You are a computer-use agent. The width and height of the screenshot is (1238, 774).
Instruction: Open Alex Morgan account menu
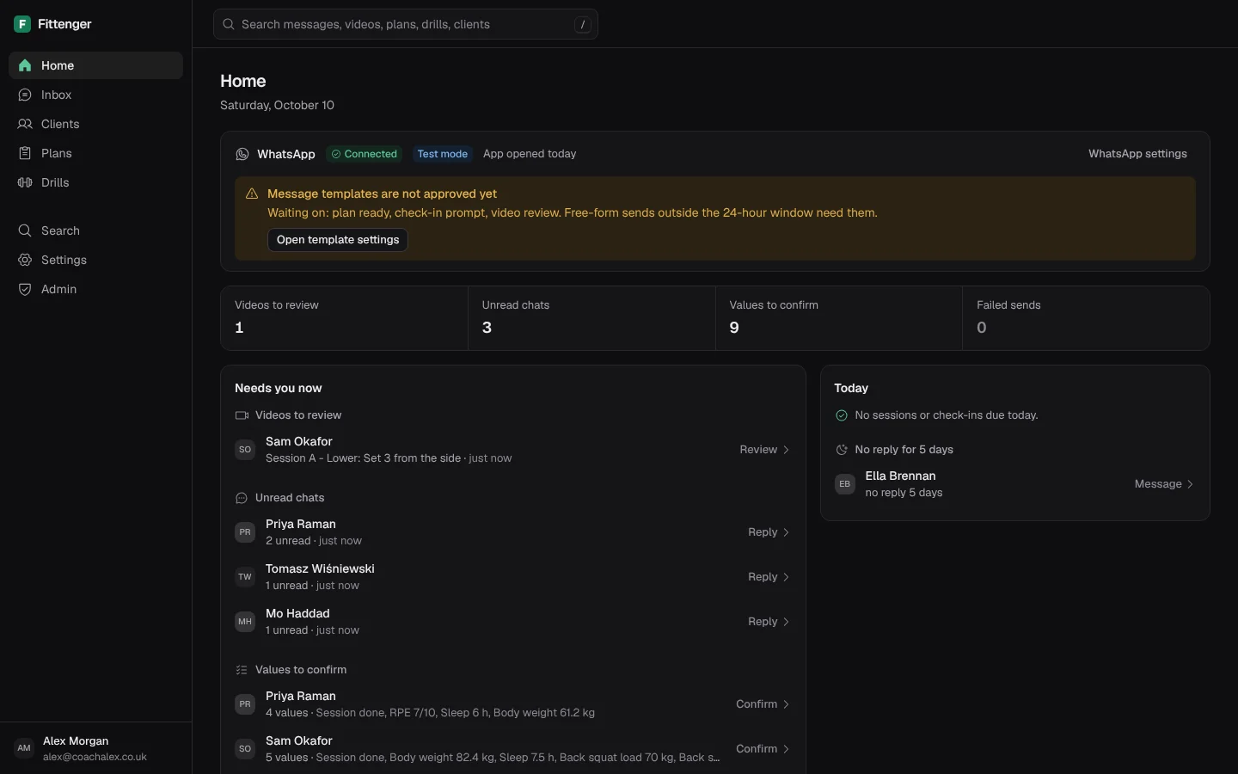[95, 748]
